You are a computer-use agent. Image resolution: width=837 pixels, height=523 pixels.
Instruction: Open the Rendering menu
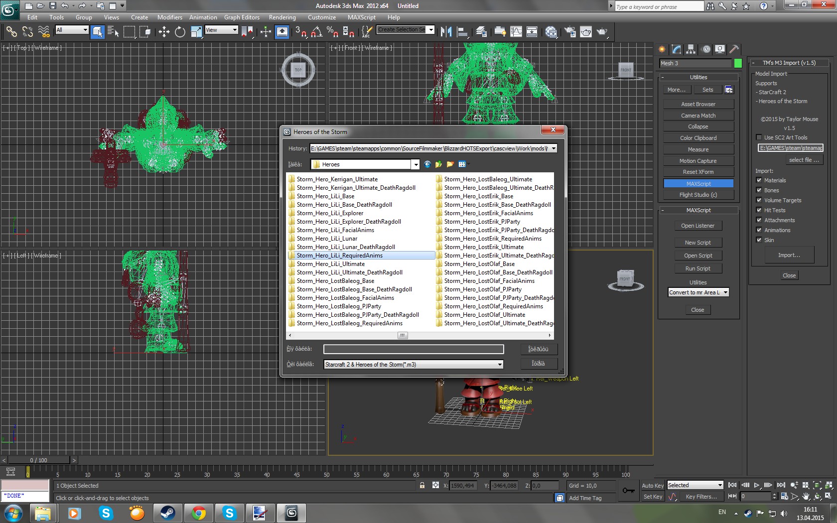(x=282, y=17)
